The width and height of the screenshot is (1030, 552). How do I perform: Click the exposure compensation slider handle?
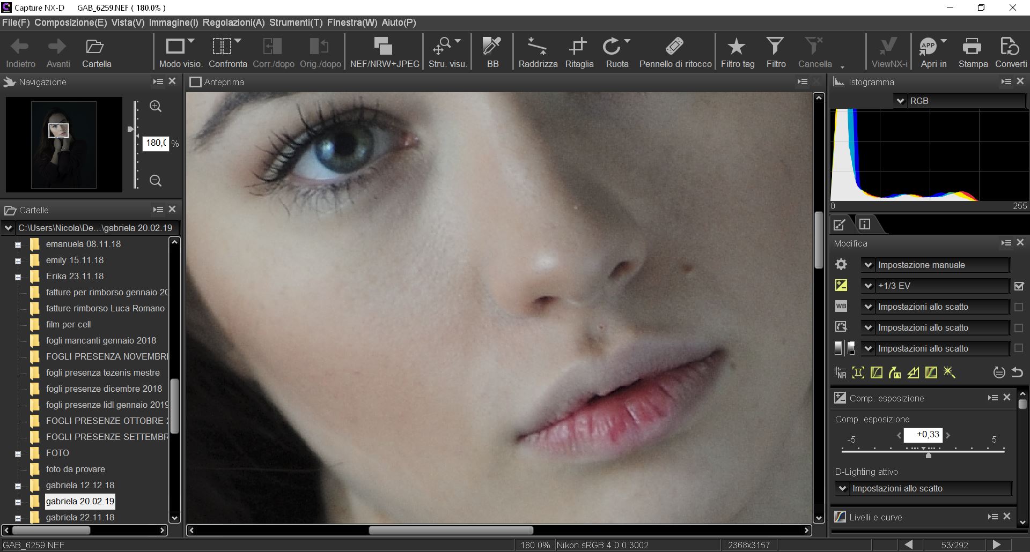pyautogui.click(x=928, y=455)
